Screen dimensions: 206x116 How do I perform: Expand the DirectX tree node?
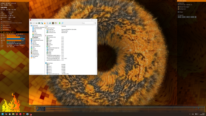[x=30, y=49]
